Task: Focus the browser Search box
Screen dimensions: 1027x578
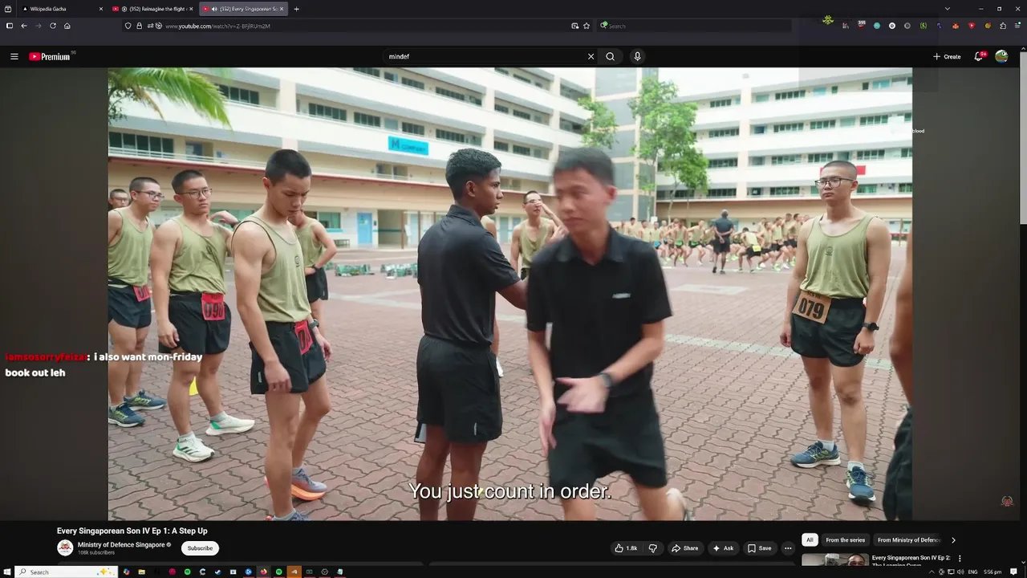Action: click(x=694, y=26)
